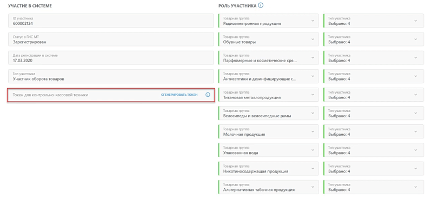The width and height of the screenshot is (432, 199).
Task: Click the Участие в системе heading
Action: click(30, 5)
